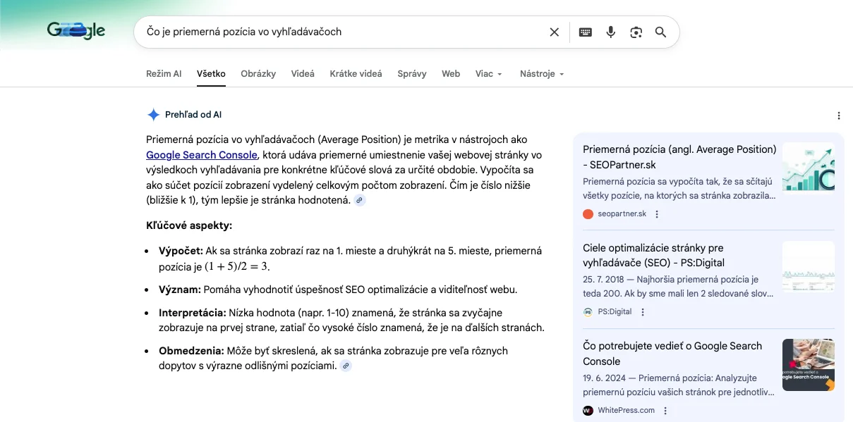Open three-dot menu next to seopartner.sk
Image resolution: width=853 pixels, height=422 pixels.
click(657, 214)
